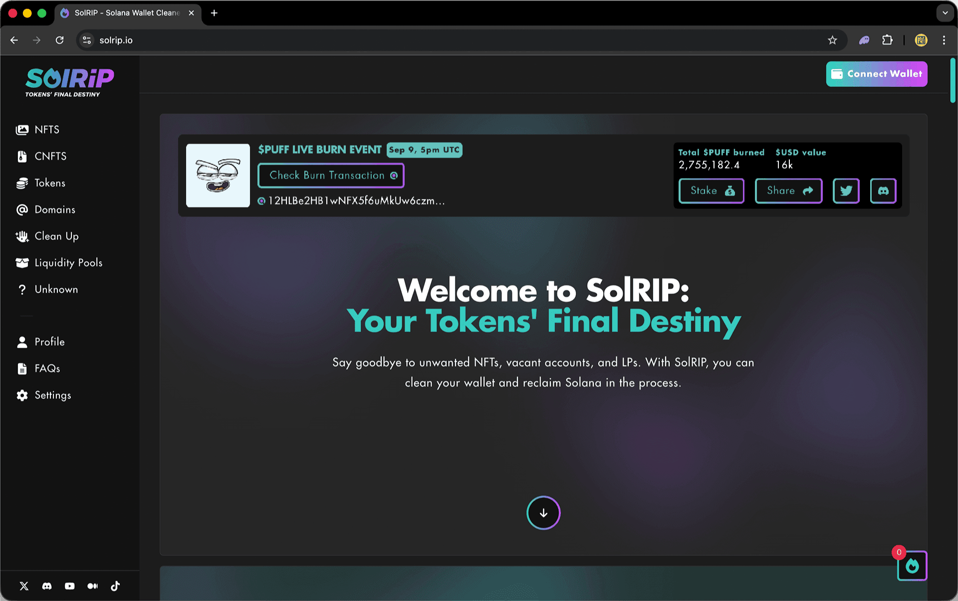Open Liquidity Pools section
Screen dimensions: 958x601
[x=68, y=263]
